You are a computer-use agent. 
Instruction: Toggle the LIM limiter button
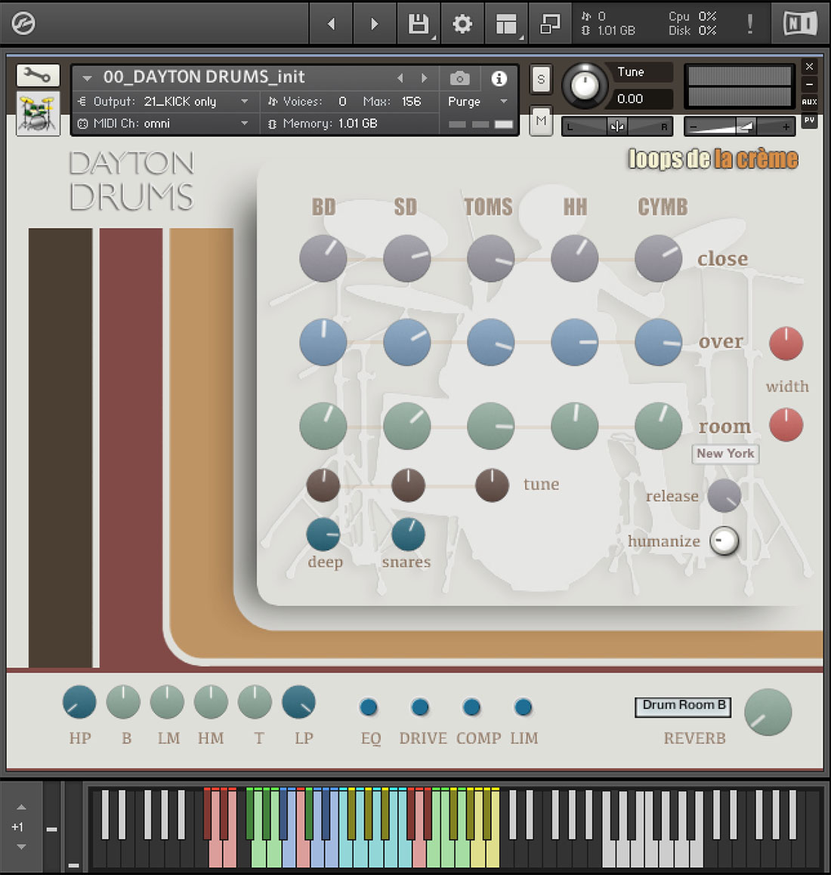point(523,707)
